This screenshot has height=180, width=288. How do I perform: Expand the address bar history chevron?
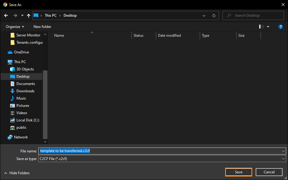204,16
